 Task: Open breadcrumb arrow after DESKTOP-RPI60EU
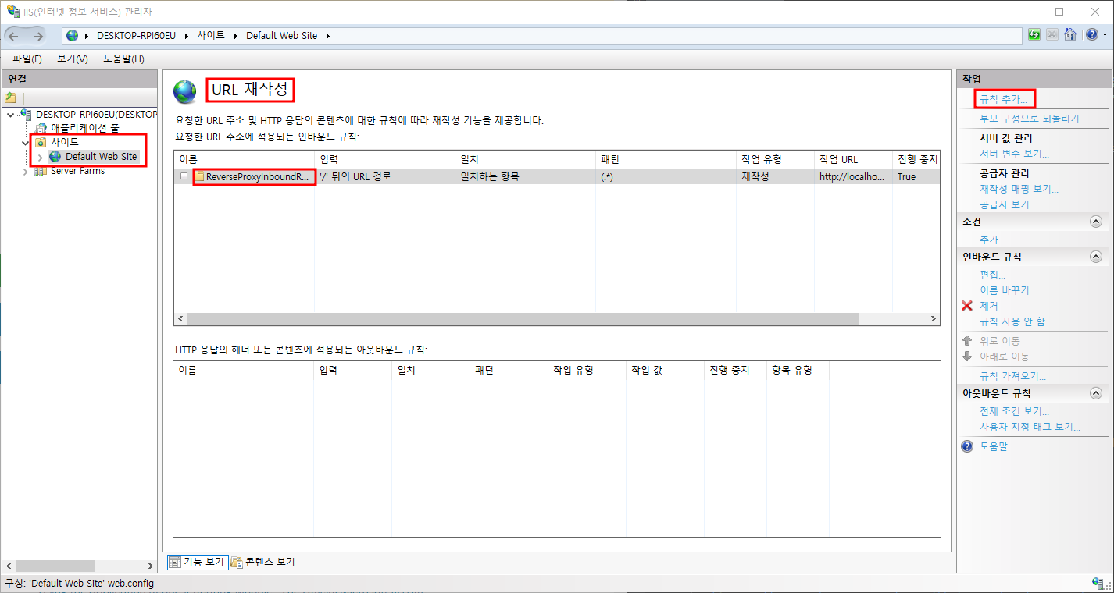coord(188,36)
